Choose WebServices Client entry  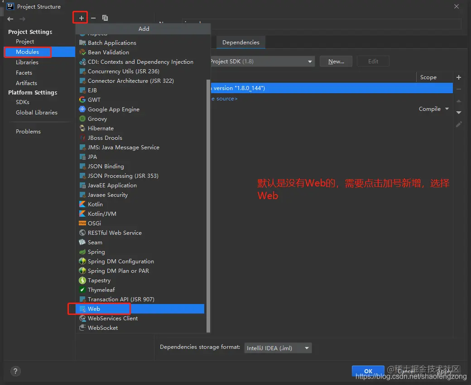pos(140,318)
